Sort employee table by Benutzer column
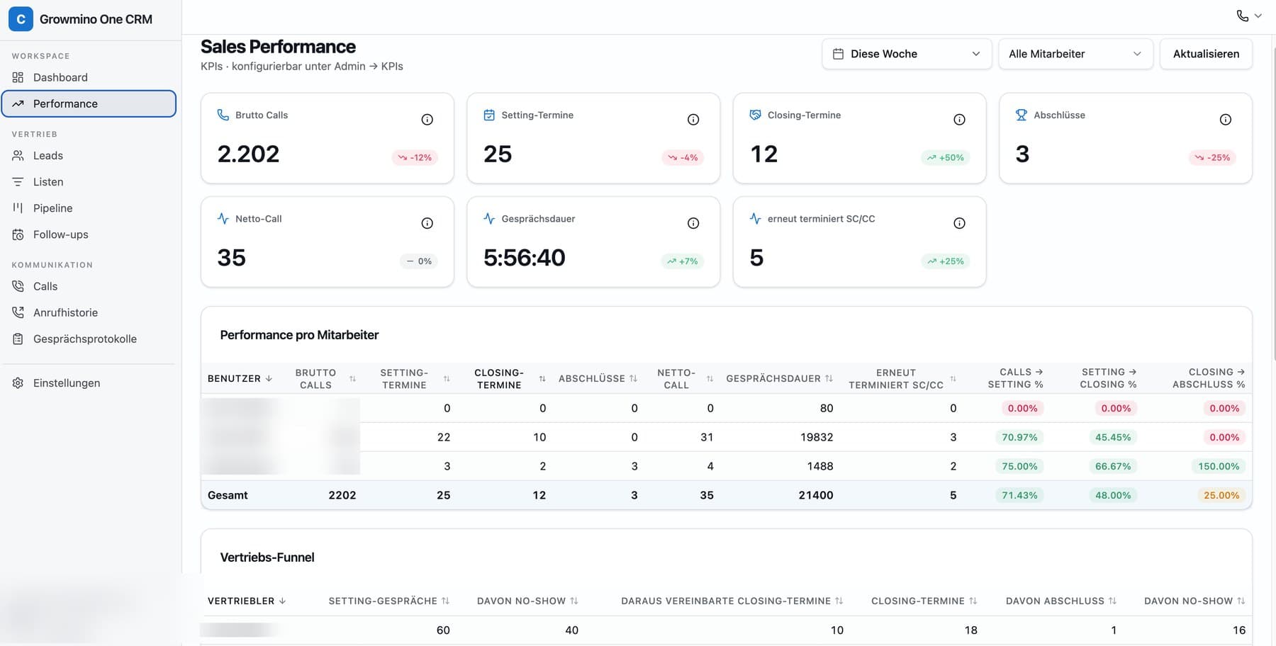 click(240, 379)
